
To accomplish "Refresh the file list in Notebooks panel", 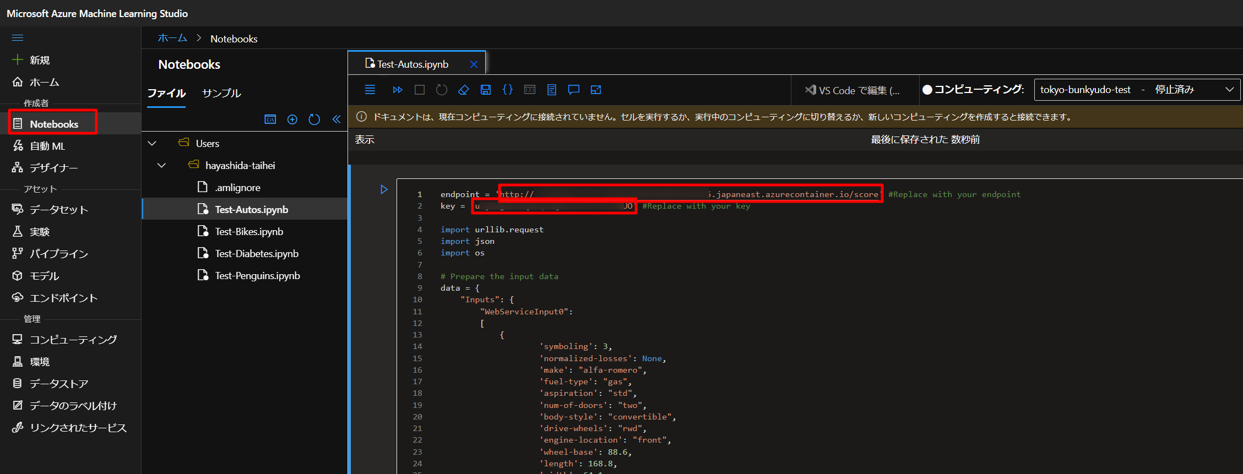I will click(x=314, y=119).
